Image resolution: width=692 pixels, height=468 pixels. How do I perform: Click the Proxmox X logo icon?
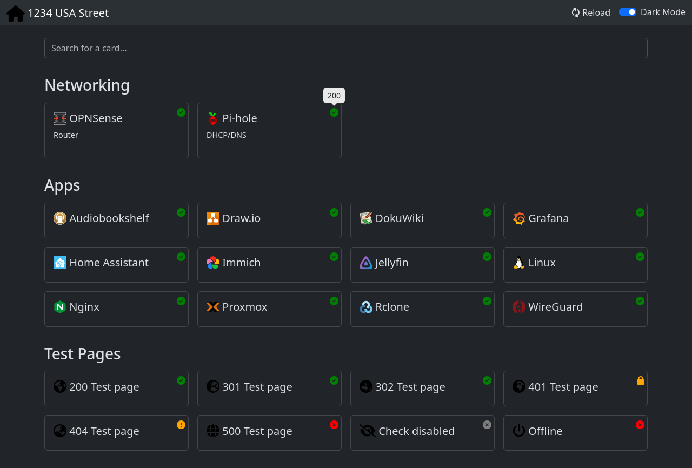pyautogui.click(x=213, y=307)
